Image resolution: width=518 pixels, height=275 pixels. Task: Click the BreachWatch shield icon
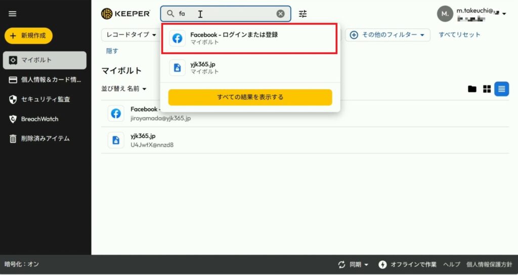pyautogui.click(x=13, y=119)
